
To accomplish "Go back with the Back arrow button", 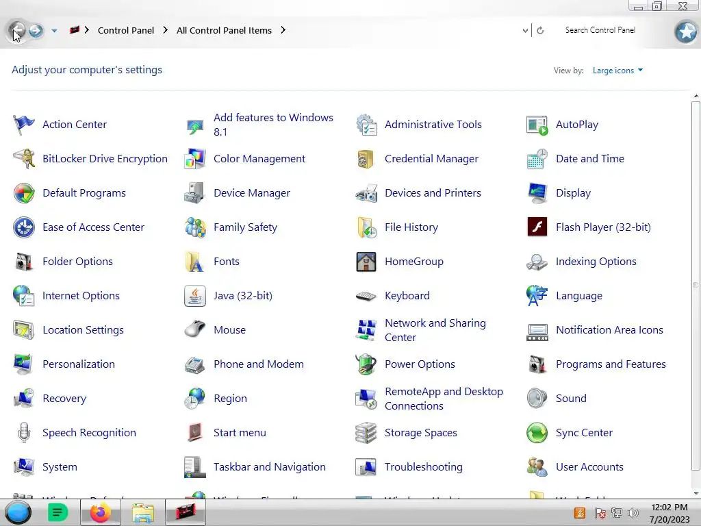I will point(17,30).
